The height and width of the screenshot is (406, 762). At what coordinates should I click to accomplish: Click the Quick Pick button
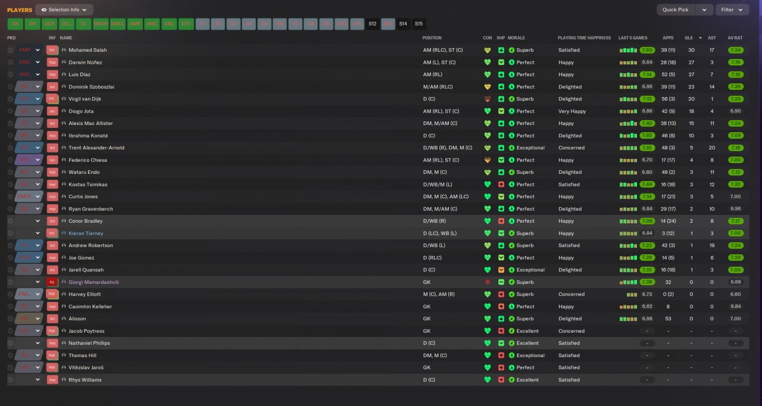click(676, 10)
